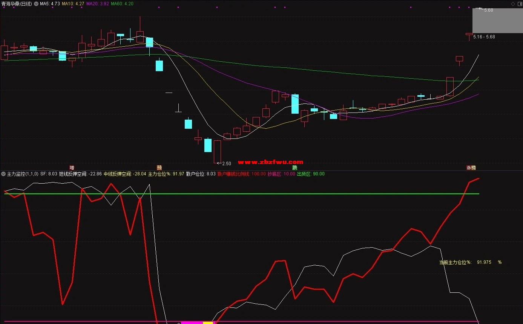This screenshot has width=523, height=324.
Task: Expand the dropdown arrow beside 主力监控(1,1,0)
Action: [3, 174]
